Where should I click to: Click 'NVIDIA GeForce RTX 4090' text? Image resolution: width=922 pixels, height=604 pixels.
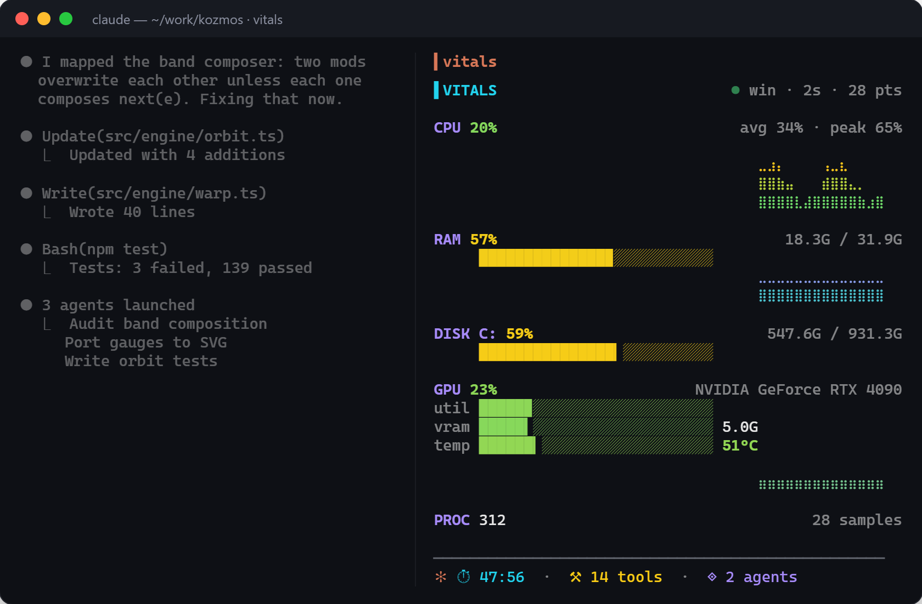[799, 389]
